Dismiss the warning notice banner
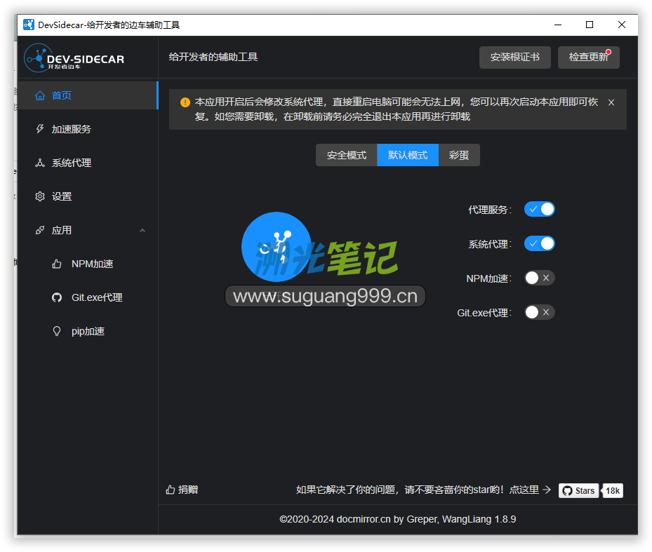Viewport: 652px width, 552px height. click(x=611, y=102)
